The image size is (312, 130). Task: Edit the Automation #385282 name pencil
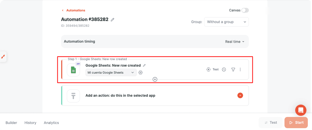click(x=113, y=19)
